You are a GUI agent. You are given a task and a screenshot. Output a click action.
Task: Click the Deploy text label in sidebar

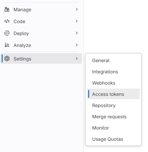coord(21,33)
